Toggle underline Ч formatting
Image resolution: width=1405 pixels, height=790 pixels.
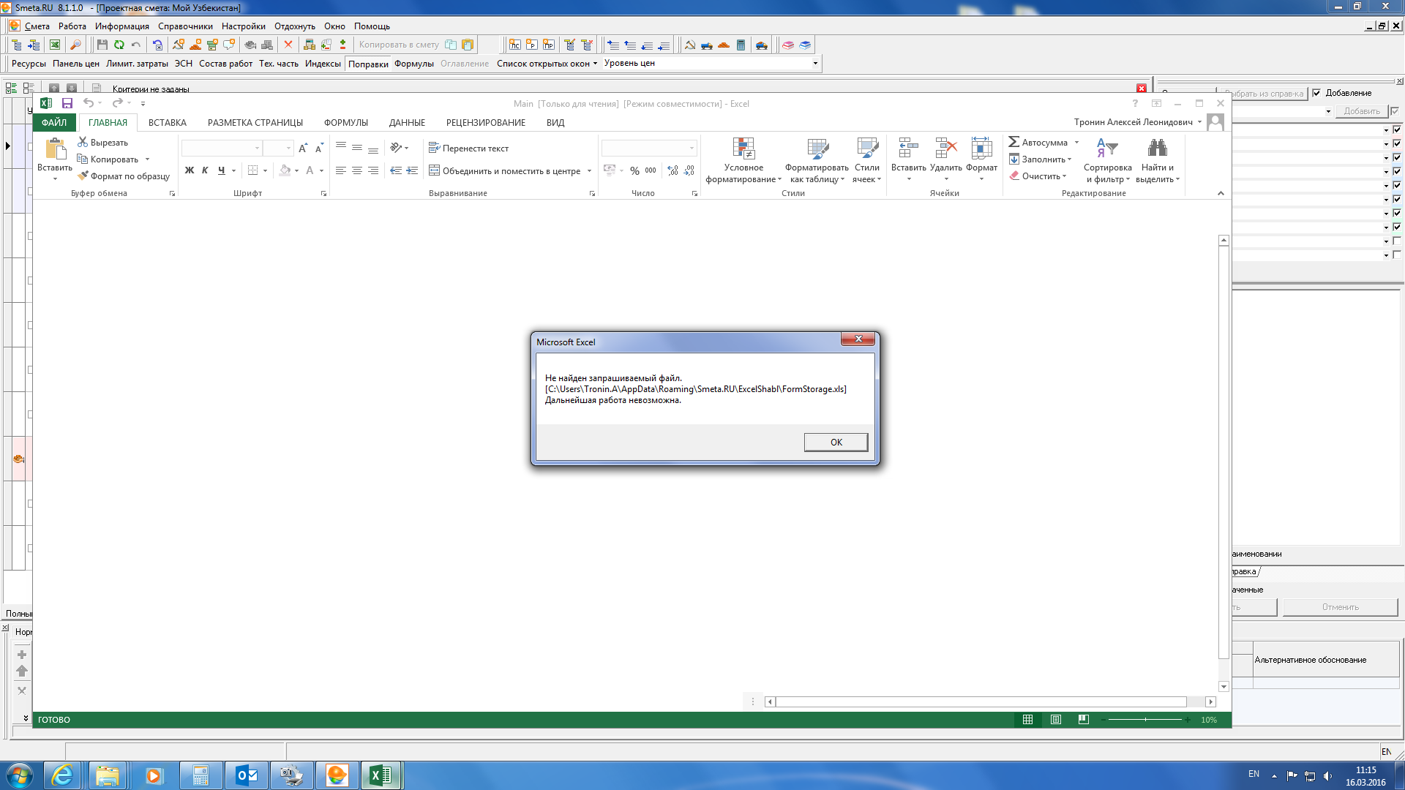point(221,170)
